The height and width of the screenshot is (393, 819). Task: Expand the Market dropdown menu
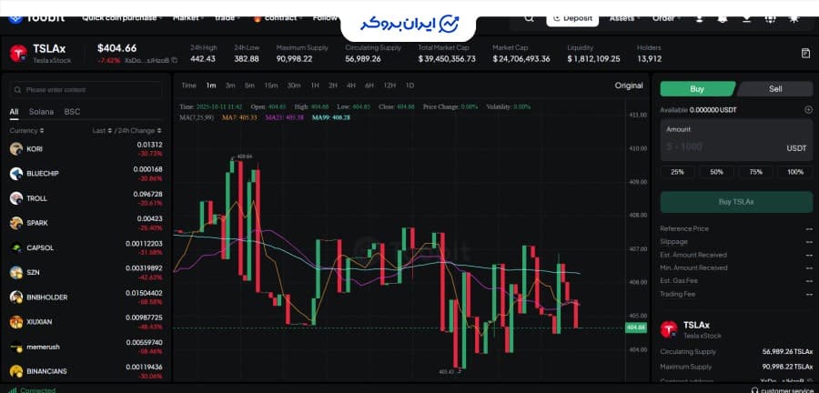[187, 17]
